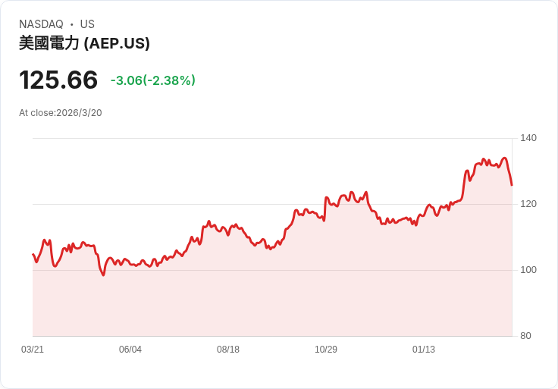This screenshot has height=389, width=558.
Task: Click the NASDAQ exchange label
Action: pyautogui.click(x=41, y=24)
